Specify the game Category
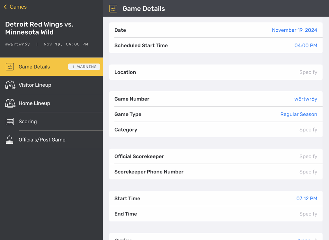The height and width of the screenshot is (240, 329). (308, 130)
